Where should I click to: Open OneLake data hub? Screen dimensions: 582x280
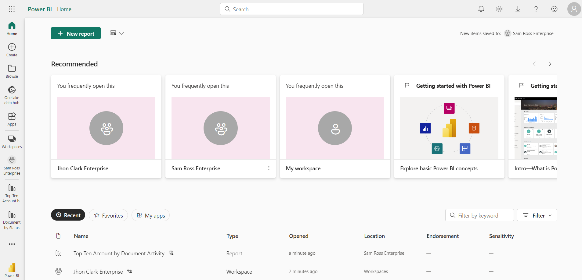(12, 95)
